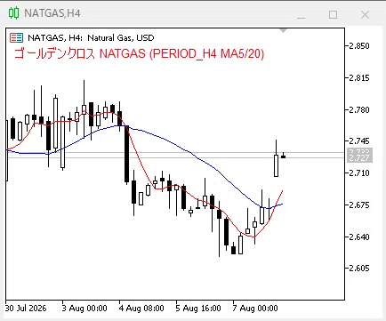Screen dimensions: 386x321
Task: Click the latest small black candle at right
Action: (x=283, y=156)
